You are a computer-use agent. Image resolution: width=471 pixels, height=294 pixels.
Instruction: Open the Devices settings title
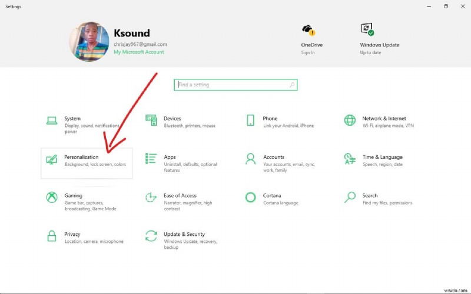pyautogui.click(x=172, y=119)
